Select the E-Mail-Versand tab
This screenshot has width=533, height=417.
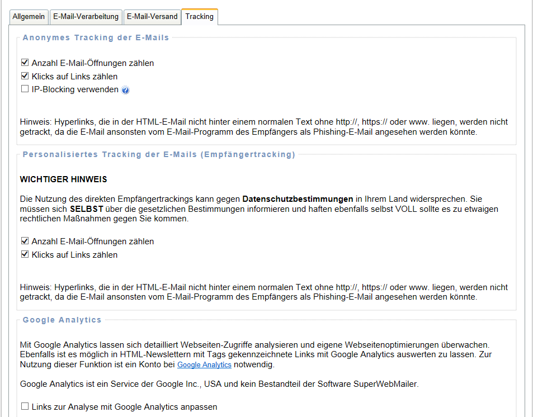point(152,17)
